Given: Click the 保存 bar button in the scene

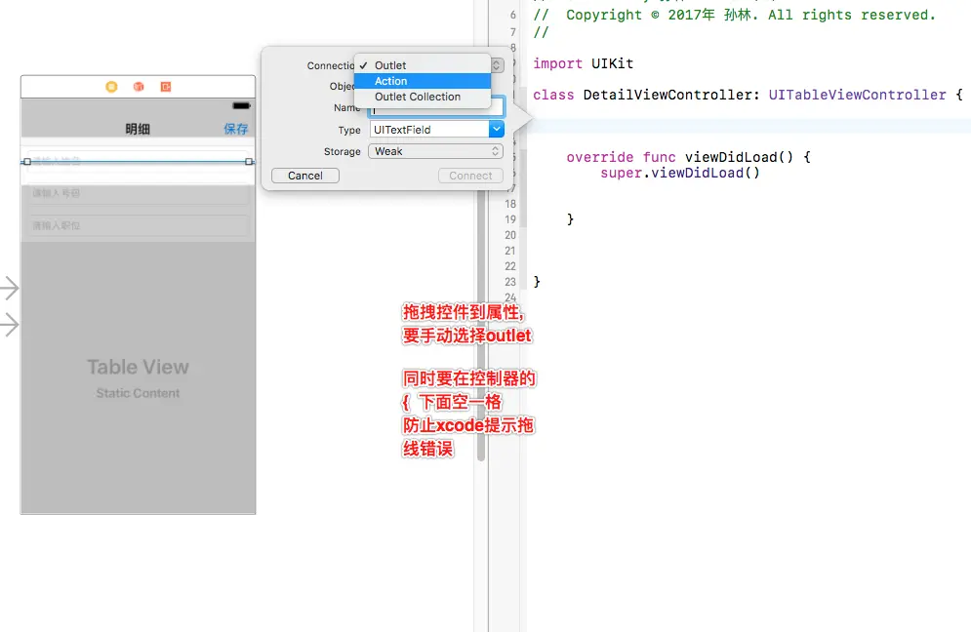Looking at the screenshot, I should [236, 129].
